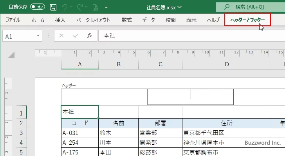285x156 pixels.
Task: Click cell 総務部
Action: click(x=161, y=152)
